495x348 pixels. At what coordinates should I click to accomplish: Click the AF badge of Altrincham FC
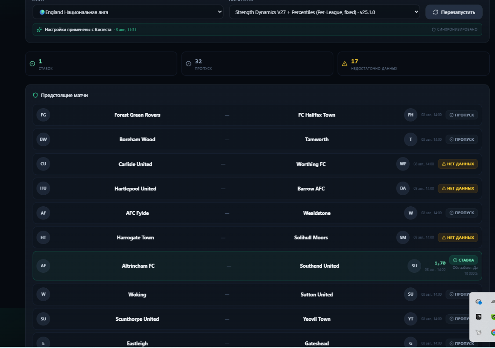(x=43, y=266)
